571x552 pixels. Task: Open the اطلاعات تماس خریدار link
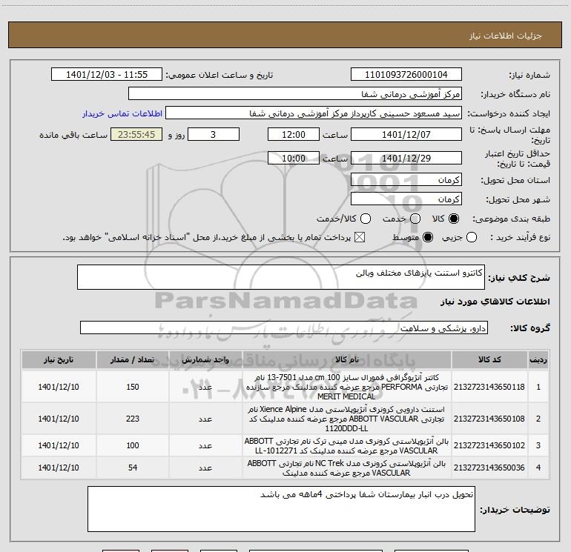point(122,113)
